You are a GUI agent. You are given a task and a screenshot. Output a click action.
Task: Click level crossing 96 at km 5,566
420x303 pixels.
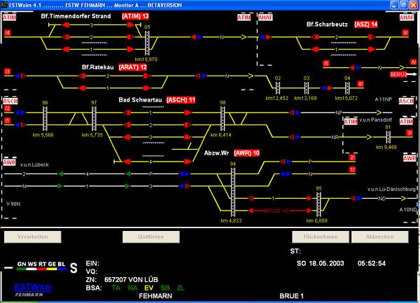[x=45, y=117]
